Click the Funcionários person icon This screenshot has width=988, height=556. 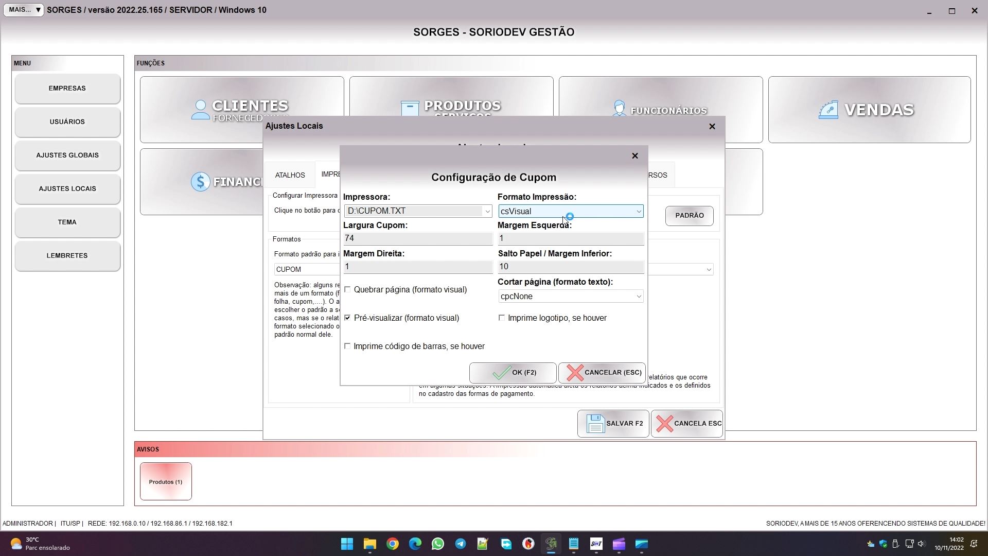pos(619,109)
